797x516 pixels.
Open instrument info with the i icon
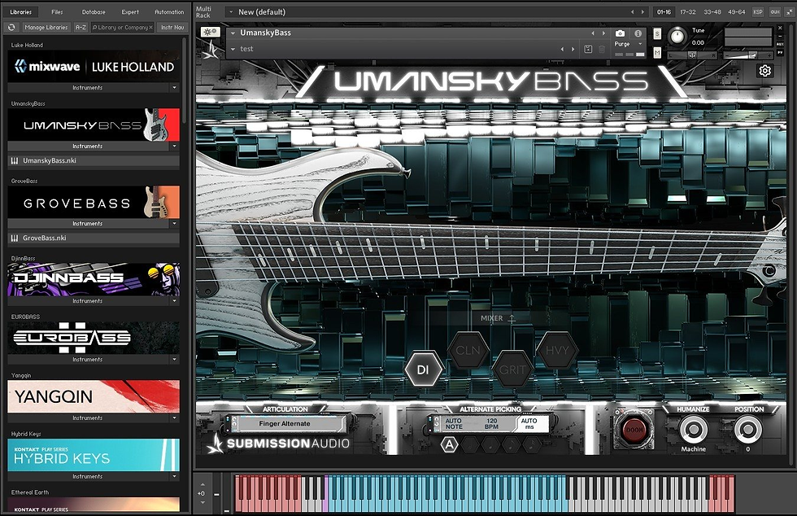click(638, 33)
